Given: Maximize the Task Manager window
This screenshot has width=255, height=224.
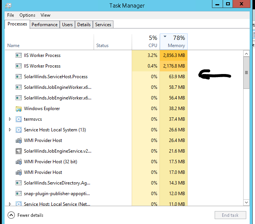Looking at the screenshot, I should [x=228, y=4].
